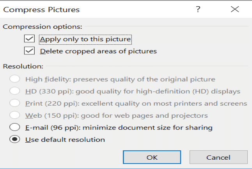Open help with the question mark icon

198,9
